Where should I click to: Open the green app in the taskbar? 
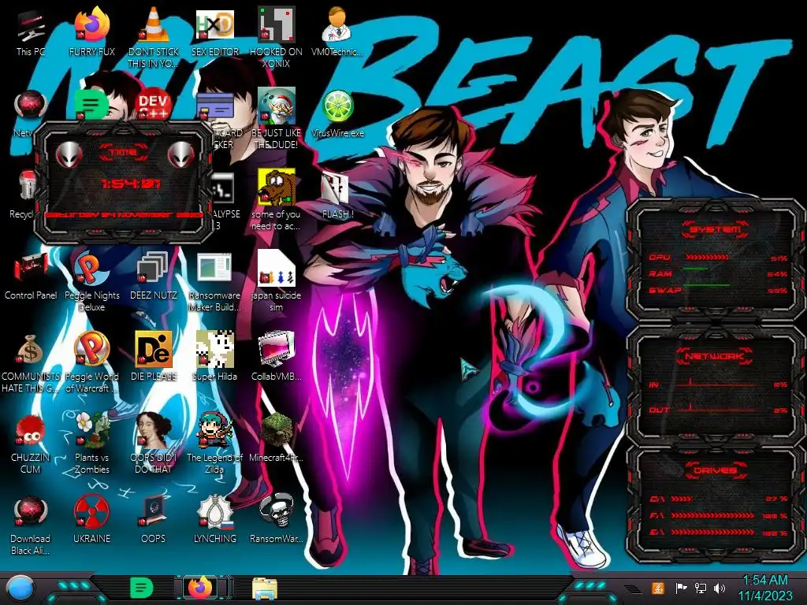pos(141,588)
